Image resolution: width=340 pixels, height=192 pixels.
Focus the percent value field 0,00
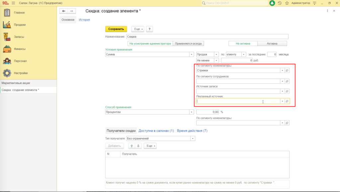208,112
